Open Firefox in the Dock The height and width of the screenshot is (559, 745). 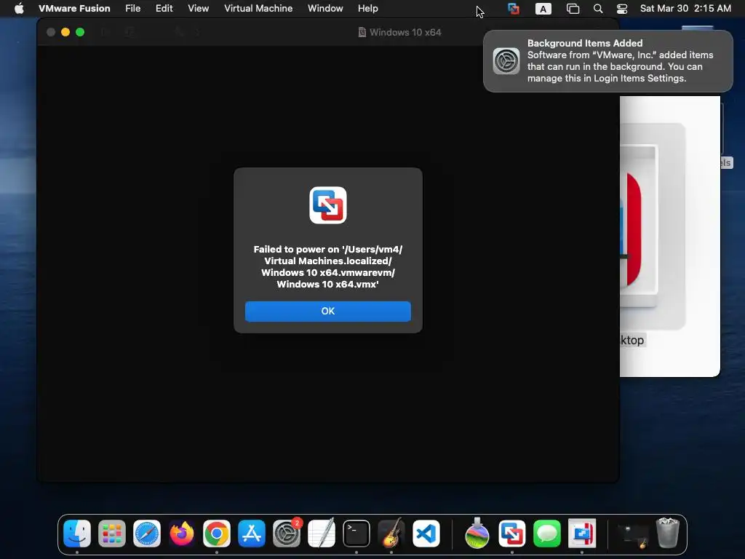181,534
